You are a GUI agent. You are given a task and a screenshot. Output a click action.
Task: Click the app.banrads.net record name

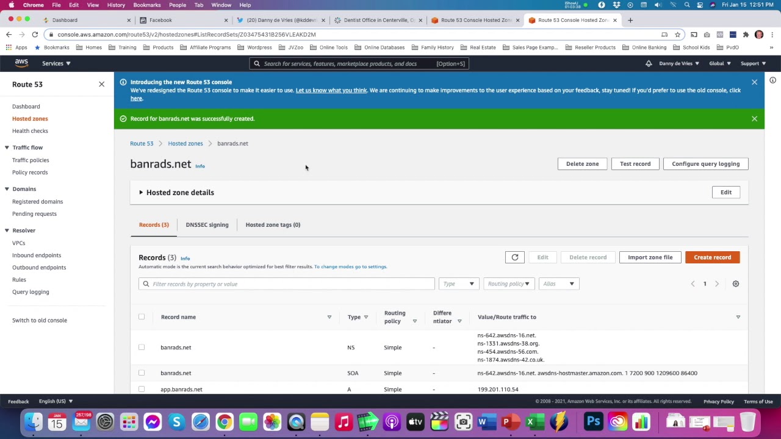(x=181, y=390)
